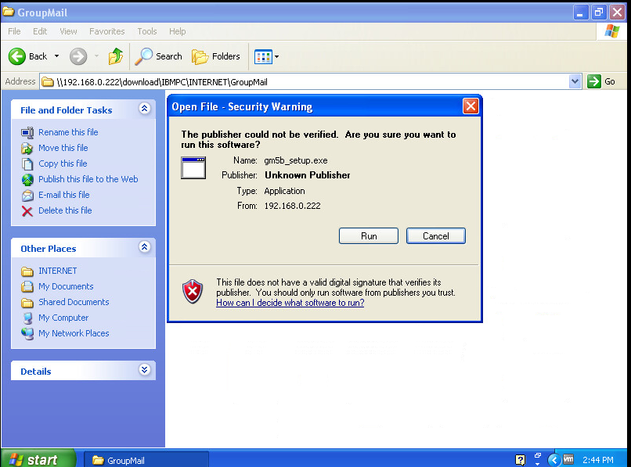This screenshot has height=467, width=631.
Task: Expand the Details panel
Action: pos(144,371)
